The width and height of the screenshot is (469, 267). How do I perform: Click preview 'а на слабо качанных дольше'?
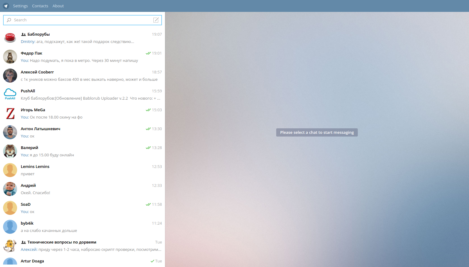pyautogui.click(x=49, y=231)
